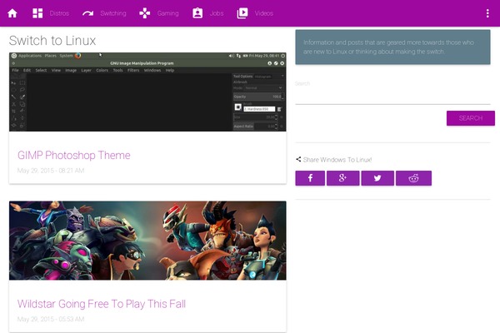The width and height of the screenshot is (500, 333).
Task: Click the Distros dashboard icon
Action: point(37,13)
